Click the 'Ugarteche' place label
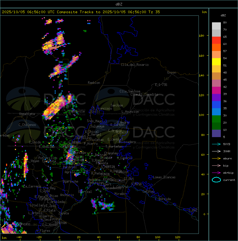This screenshot has width=238, height=241. (71, 181)
